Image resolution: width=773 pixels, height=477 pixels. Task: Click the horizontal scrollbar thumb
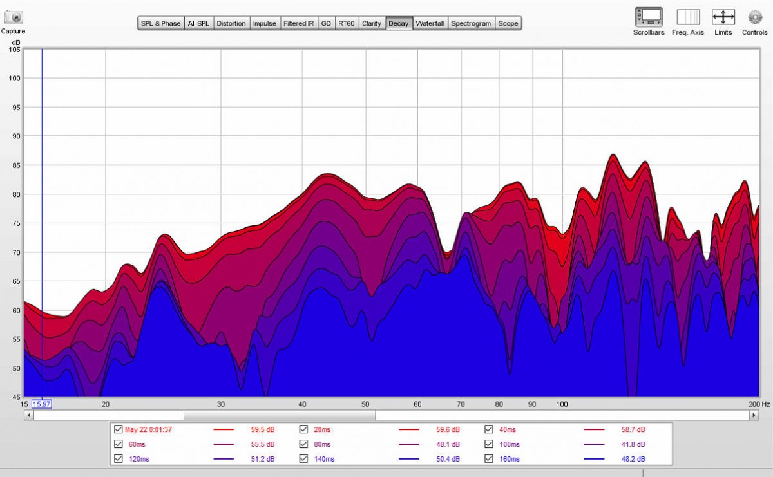(280, 415)
